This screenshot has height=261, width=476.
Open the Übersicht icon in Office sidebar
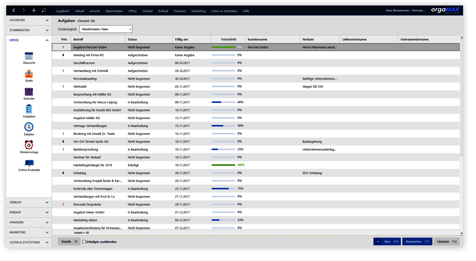coord(29,57)
